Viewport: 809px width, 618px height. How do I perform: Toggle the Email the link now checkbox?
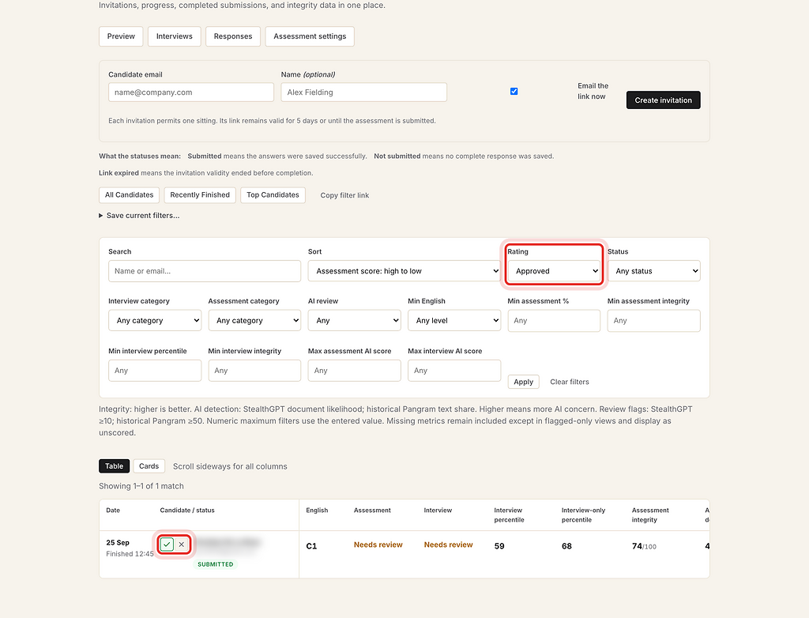514,92
